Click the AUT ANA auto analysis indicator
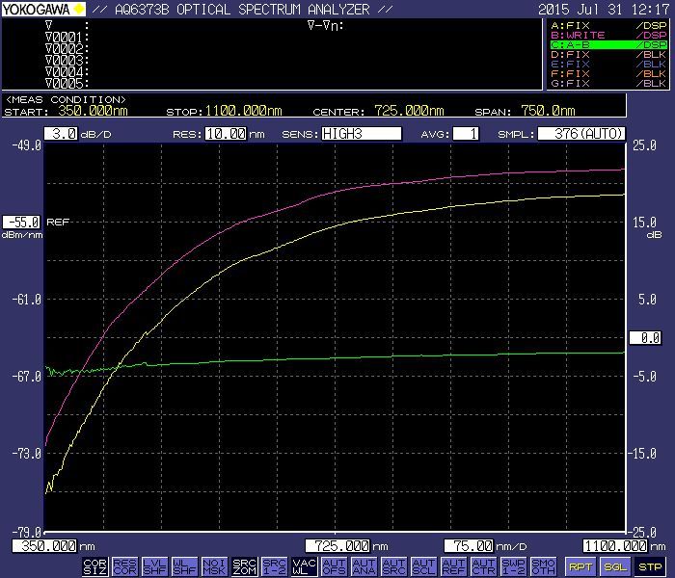675x578 pixels. tap(364, 566)
